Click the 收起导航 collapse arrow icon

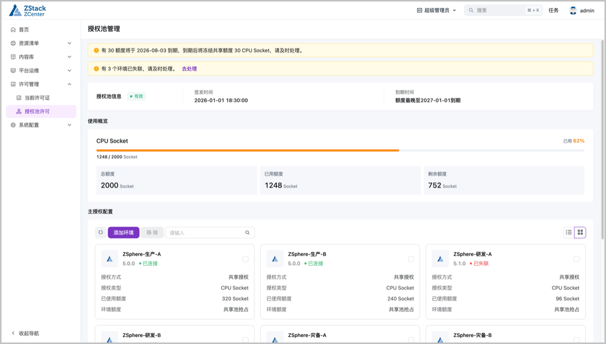point(13,333)
